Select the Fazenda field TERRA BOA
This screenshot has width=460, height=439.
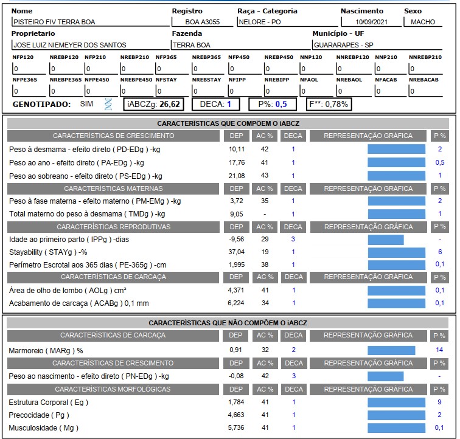[241, 45]
